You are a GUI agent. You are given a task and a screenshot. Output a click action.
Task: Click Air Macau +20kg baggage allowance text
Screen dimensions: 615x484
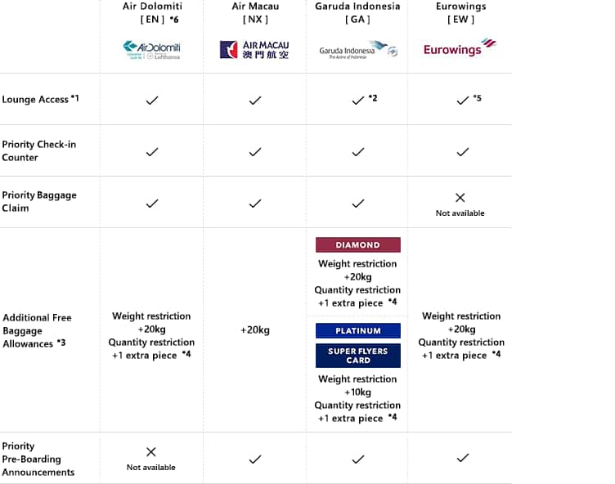pos(254,330)
